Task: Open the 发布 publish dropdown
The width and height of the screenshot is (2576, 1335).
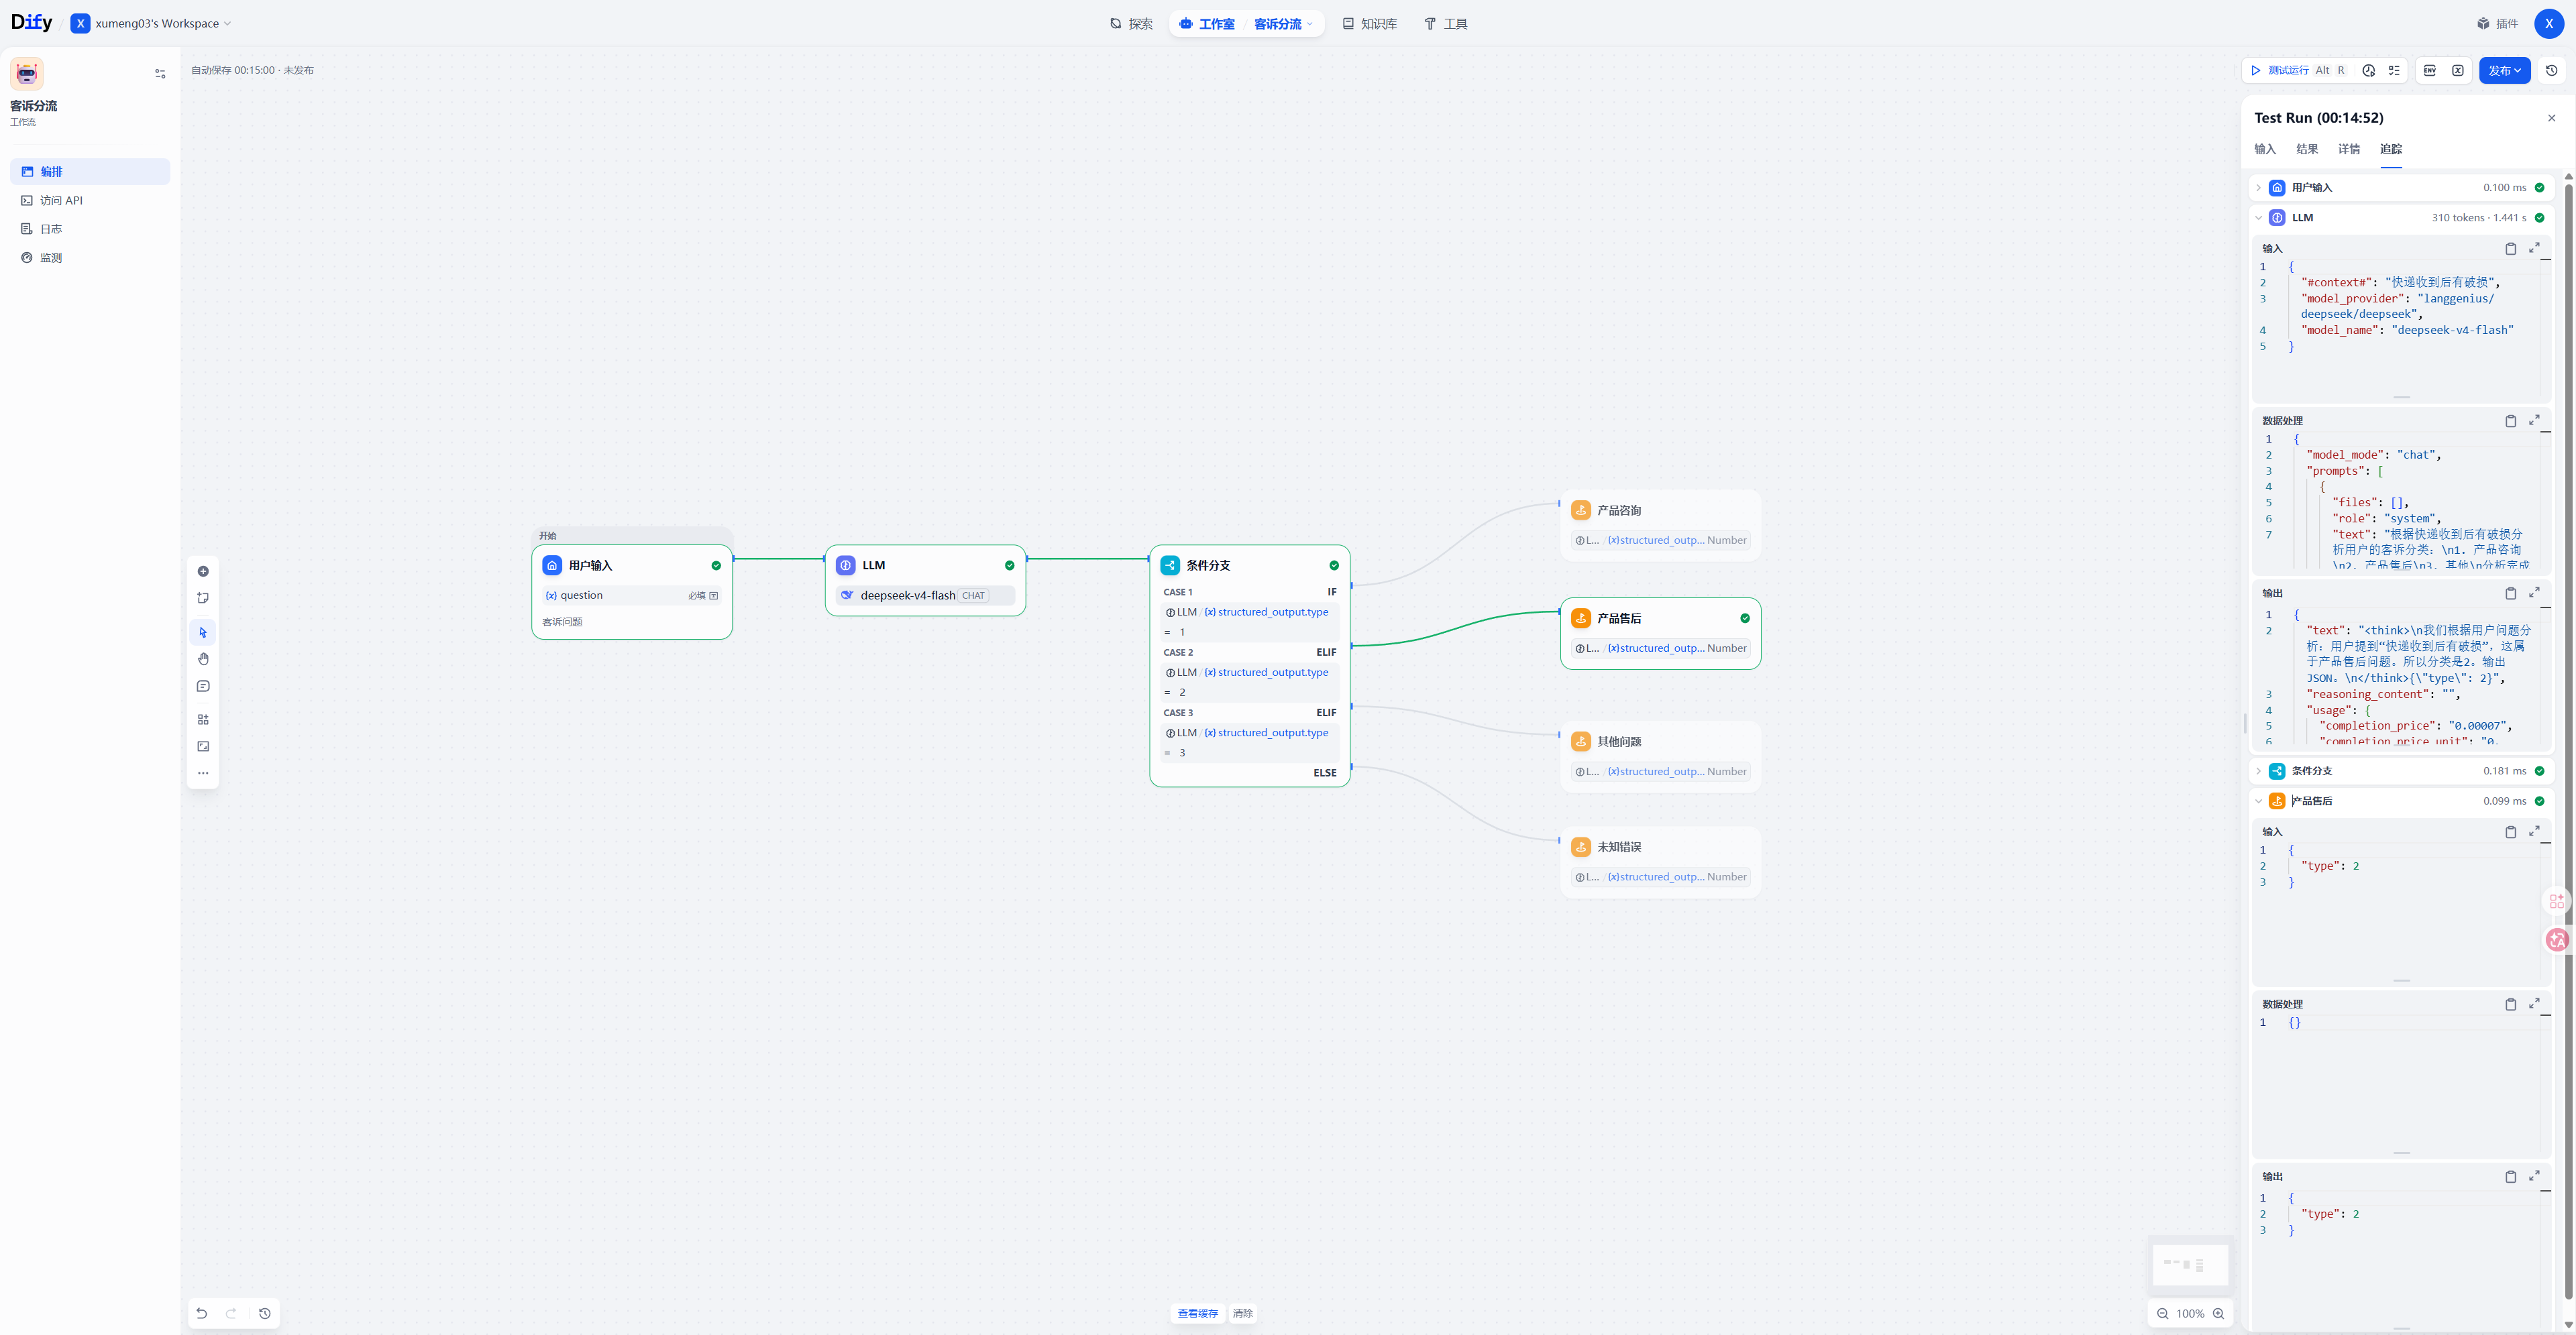Action: tap(2504, 70)
